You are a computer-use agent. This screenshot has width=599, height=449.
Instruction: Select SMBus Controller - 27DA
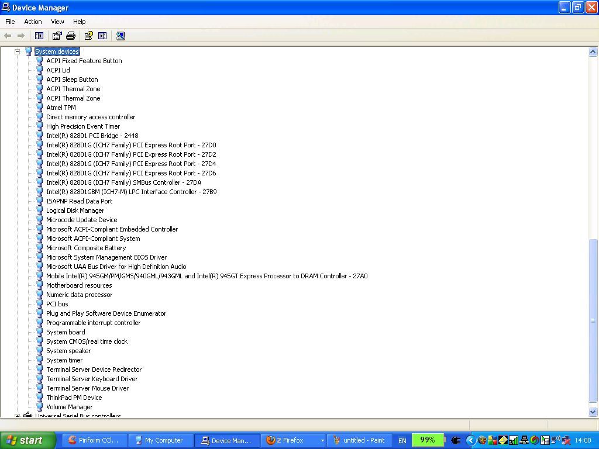(124, 182)
